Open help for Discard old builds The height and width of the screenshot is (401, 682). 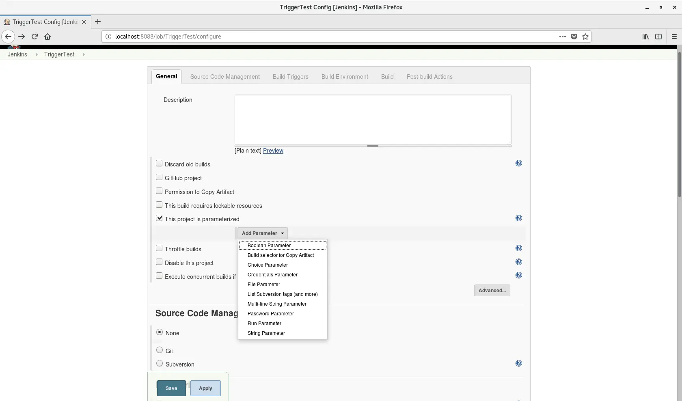519,163
